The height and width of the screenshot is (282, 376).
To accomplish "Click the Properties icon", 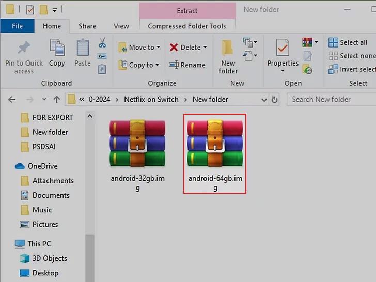I will point(283,48).
